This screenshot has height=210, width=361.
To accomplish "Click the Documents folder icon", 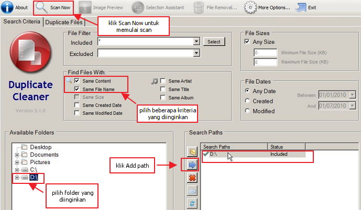I will click(25, 155).
